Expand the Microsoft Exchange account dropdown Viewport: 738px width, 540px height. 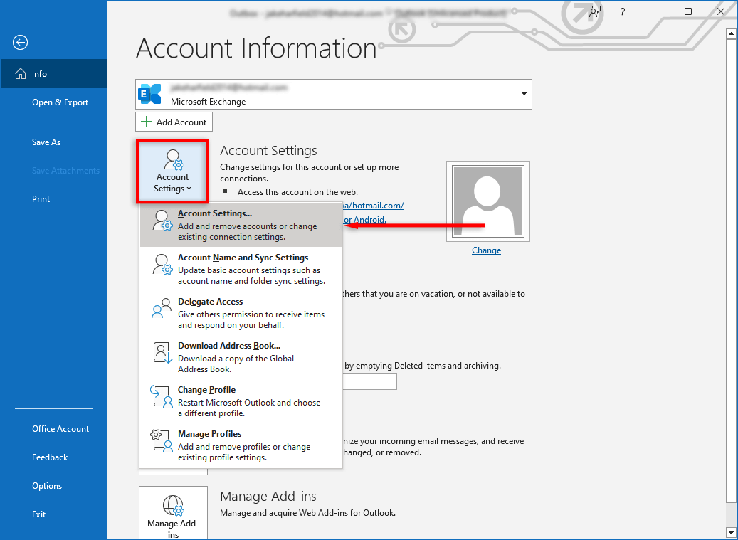pos(524,94)
